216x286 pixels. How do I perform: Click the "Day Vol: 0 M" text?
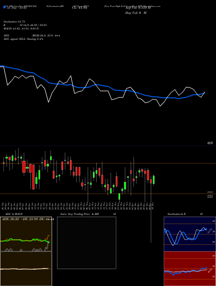136,13
